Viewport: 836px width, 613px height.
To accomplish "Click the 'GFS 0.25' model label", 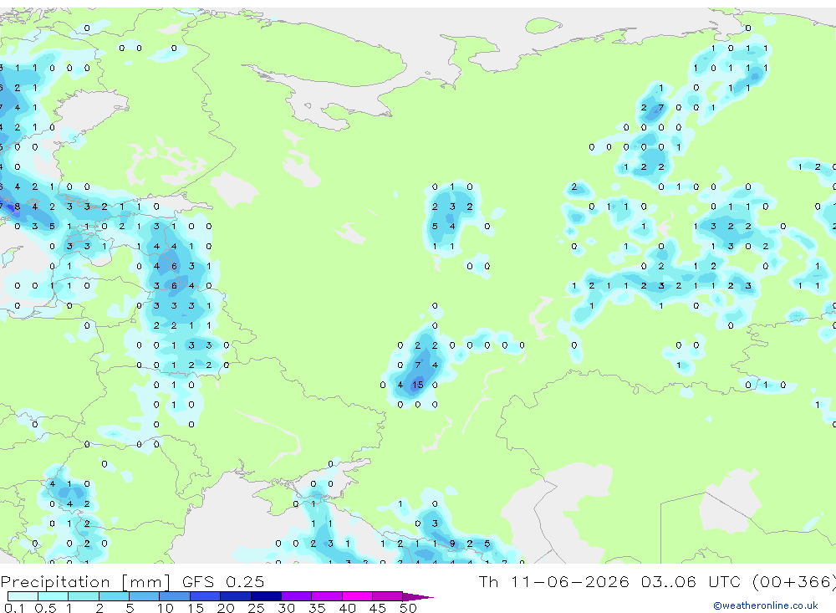I will pyautogui.click(x=223, y=581).
